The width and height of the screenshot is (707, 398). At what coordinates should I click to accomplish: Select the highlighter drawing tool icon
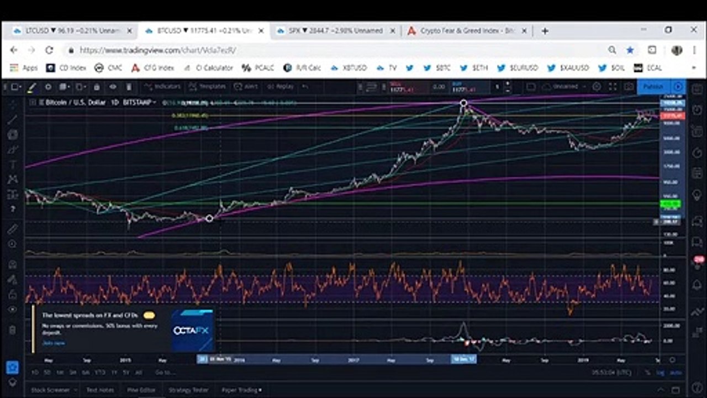pos(32,87)
